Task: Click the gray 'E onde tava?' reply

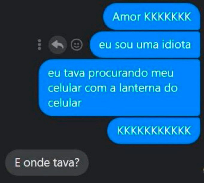Action: (47, 163)
